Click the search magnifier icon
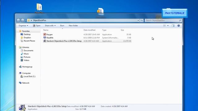198x111 pixels. [180, 20]
